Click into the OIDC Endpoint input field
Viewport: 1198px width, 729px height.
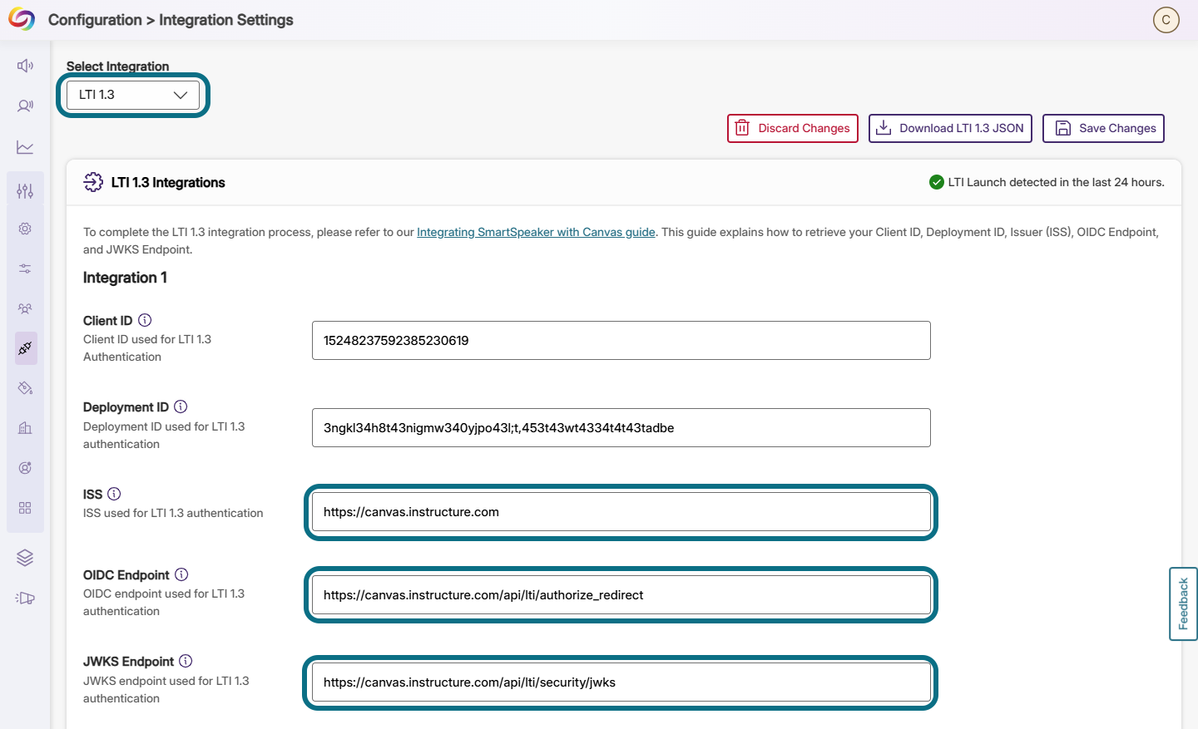[621, 595]
